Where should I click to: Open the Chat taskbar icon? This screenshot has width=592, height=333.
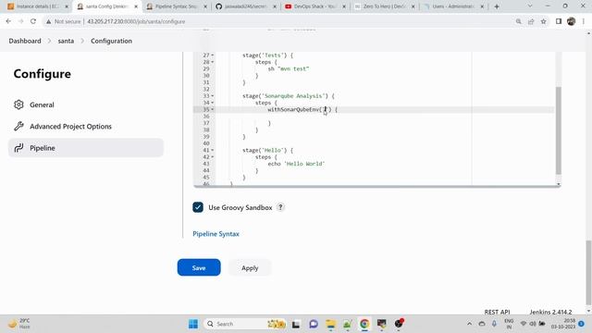314,324
